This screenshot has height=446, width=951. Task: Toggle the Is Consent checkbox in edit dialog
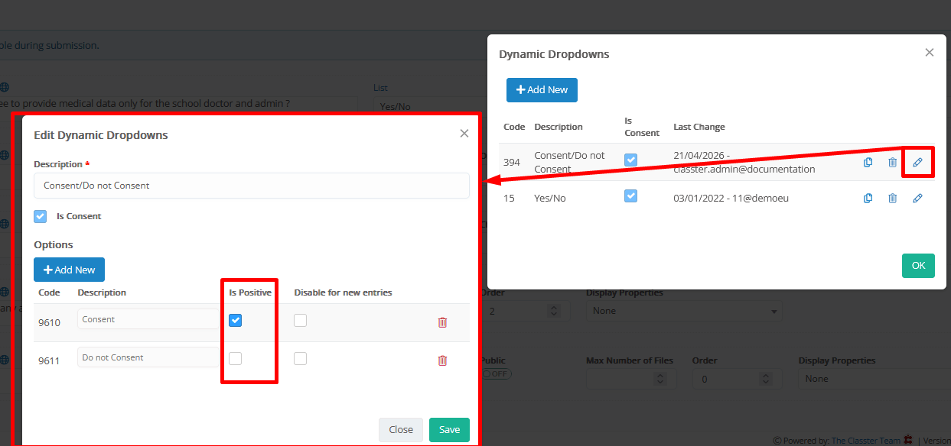(x=41, y=217)
